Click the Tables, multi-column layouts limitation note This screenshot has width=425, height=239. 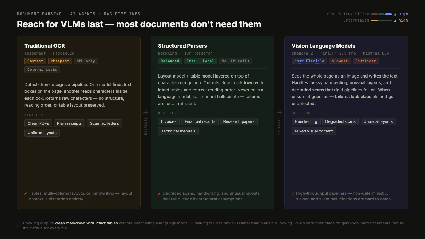[x=80, y=196]
